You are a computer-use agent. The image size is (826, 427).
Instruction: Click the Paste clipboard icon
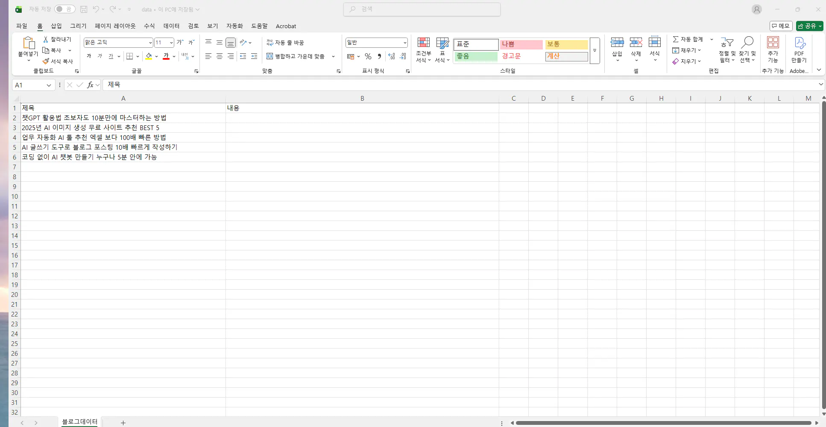[x=28, y=43]
